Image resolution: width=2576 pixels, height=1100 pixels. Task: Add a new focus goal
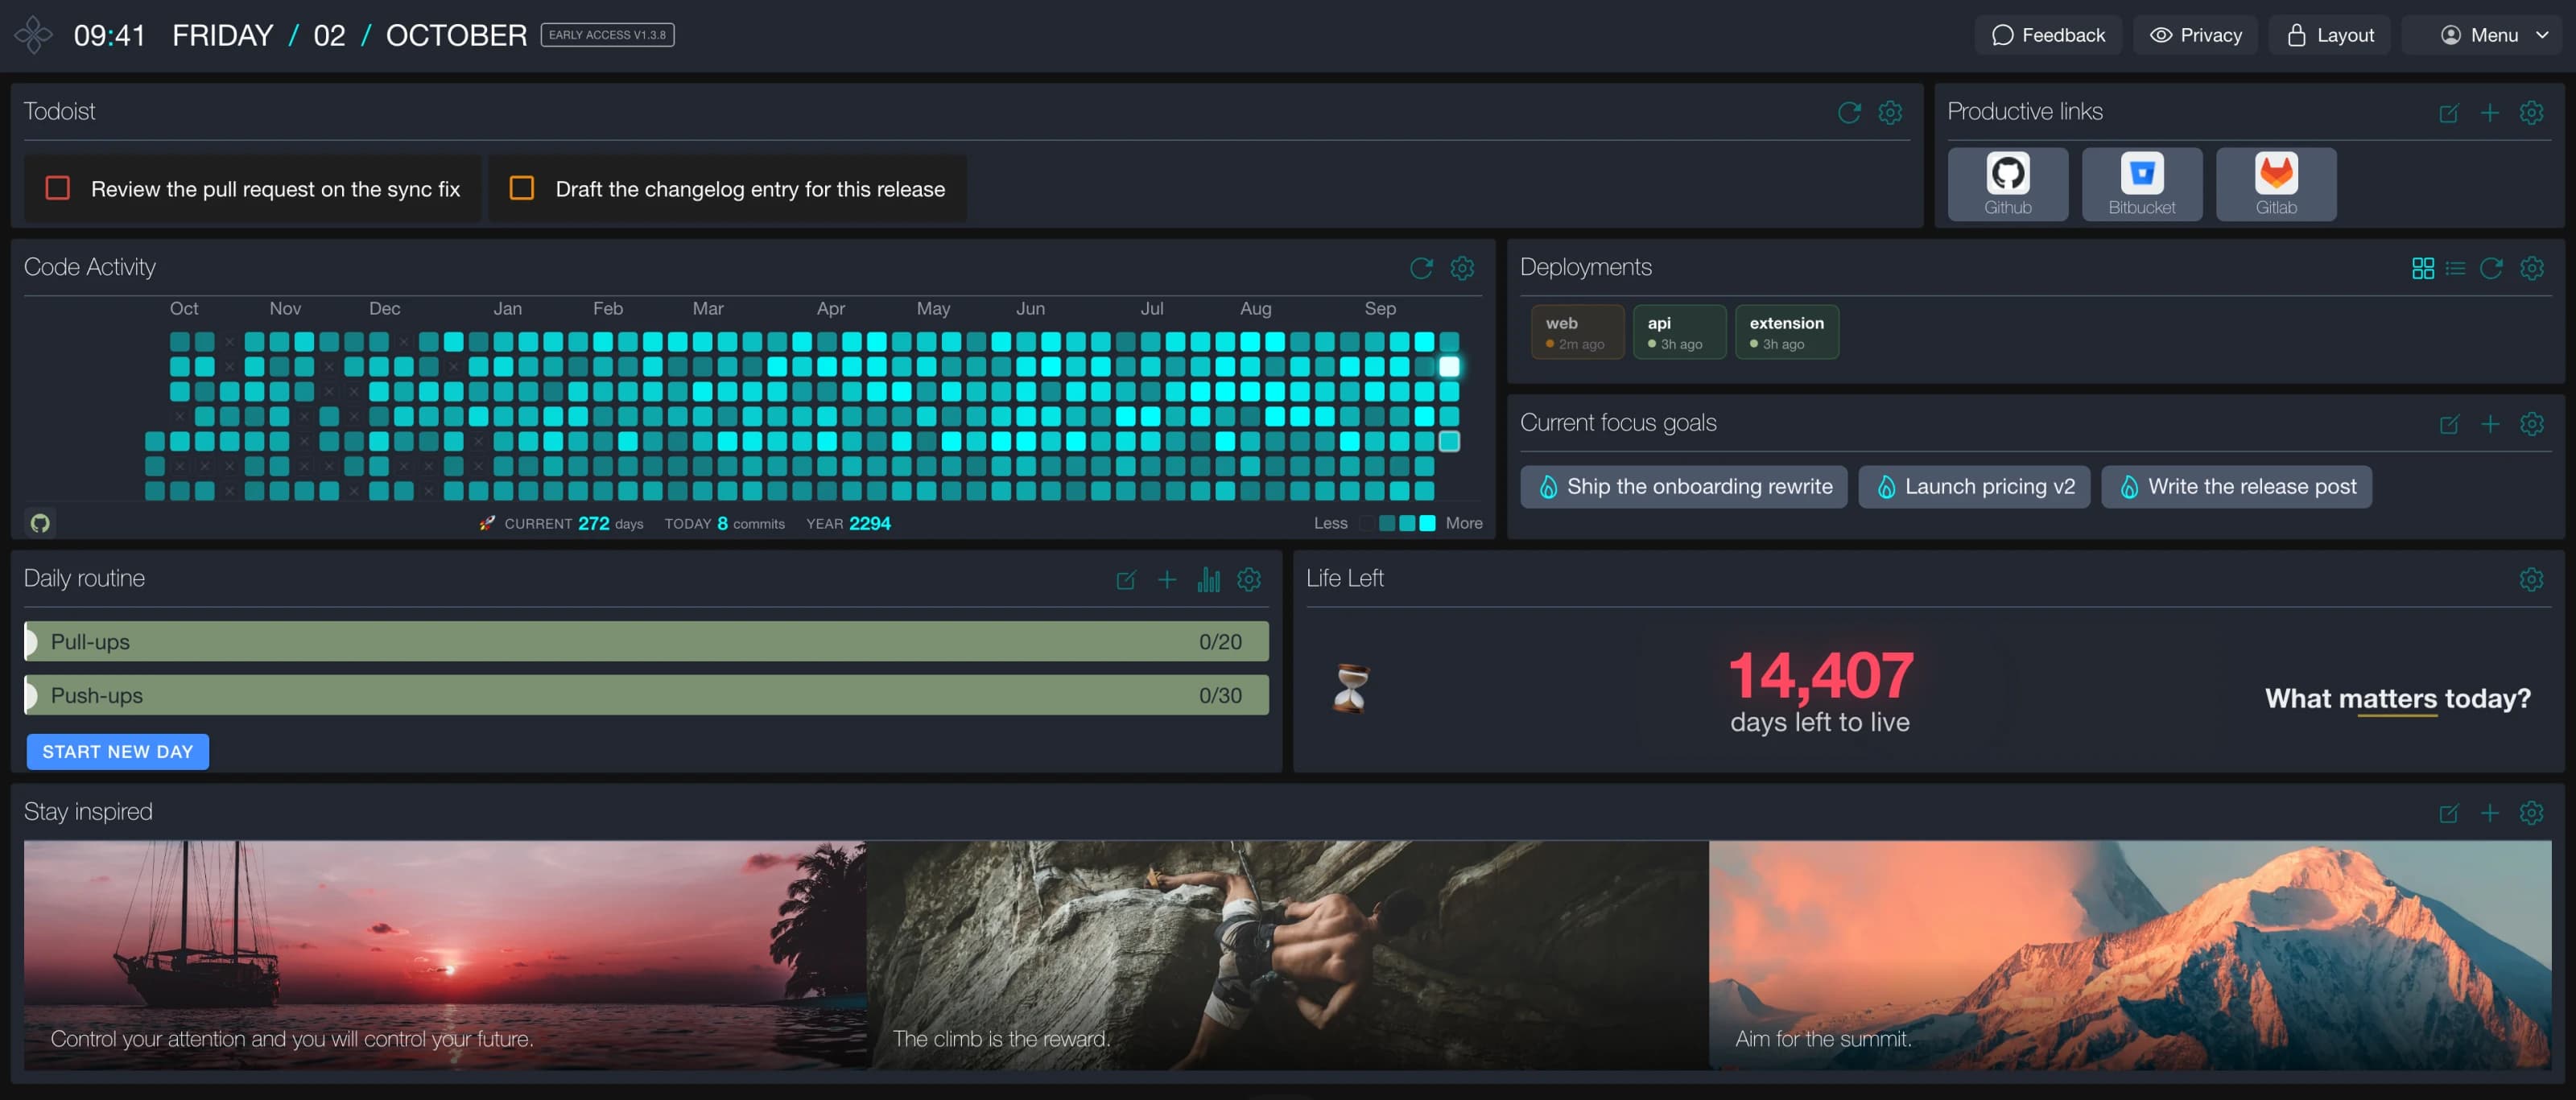tap(2490, 424)
